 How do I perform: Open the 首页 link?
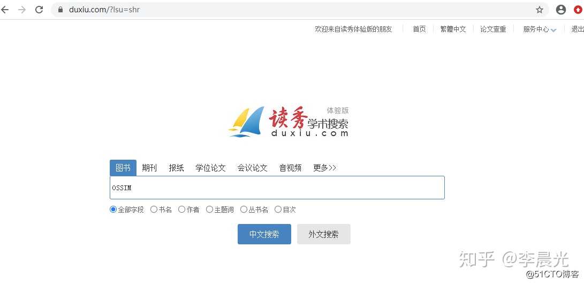[419, 29]
